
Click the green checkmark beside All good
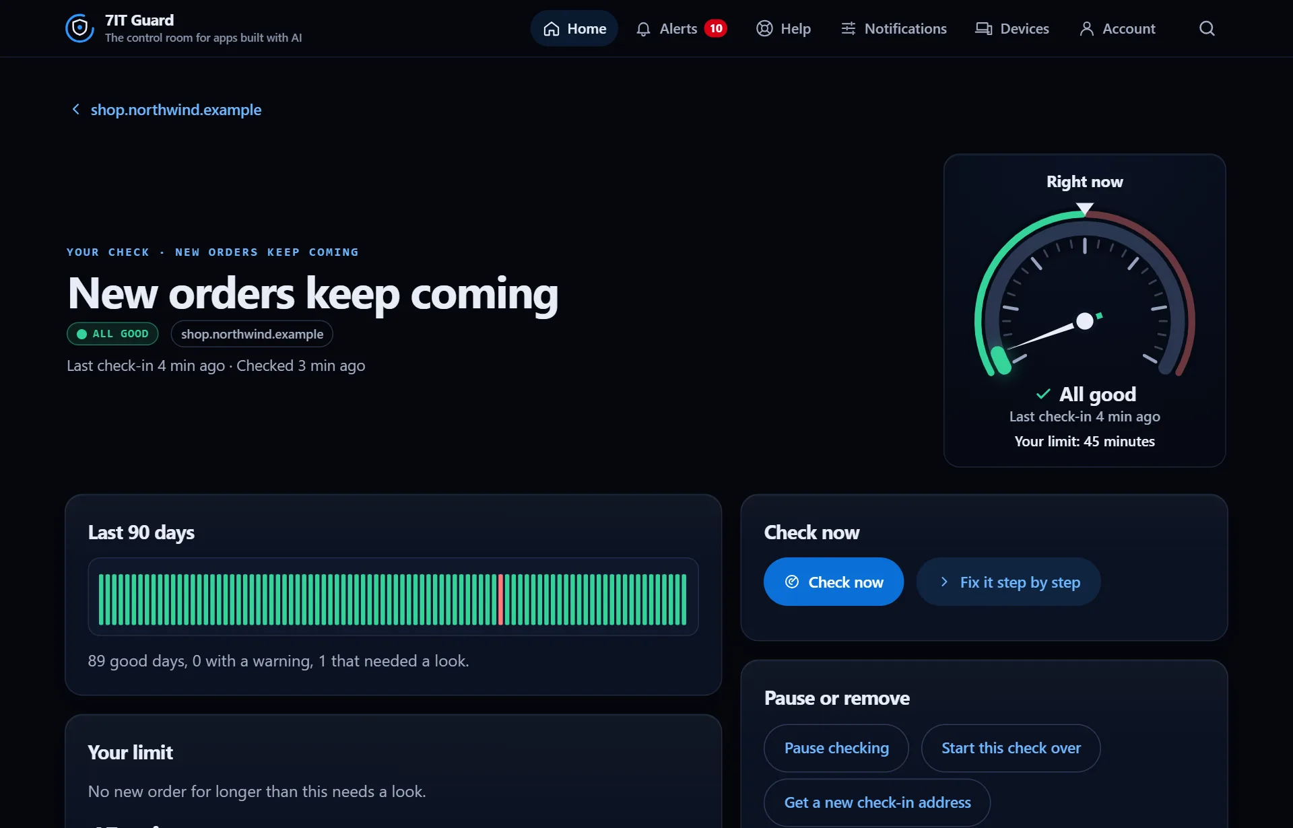point(1043,394)
